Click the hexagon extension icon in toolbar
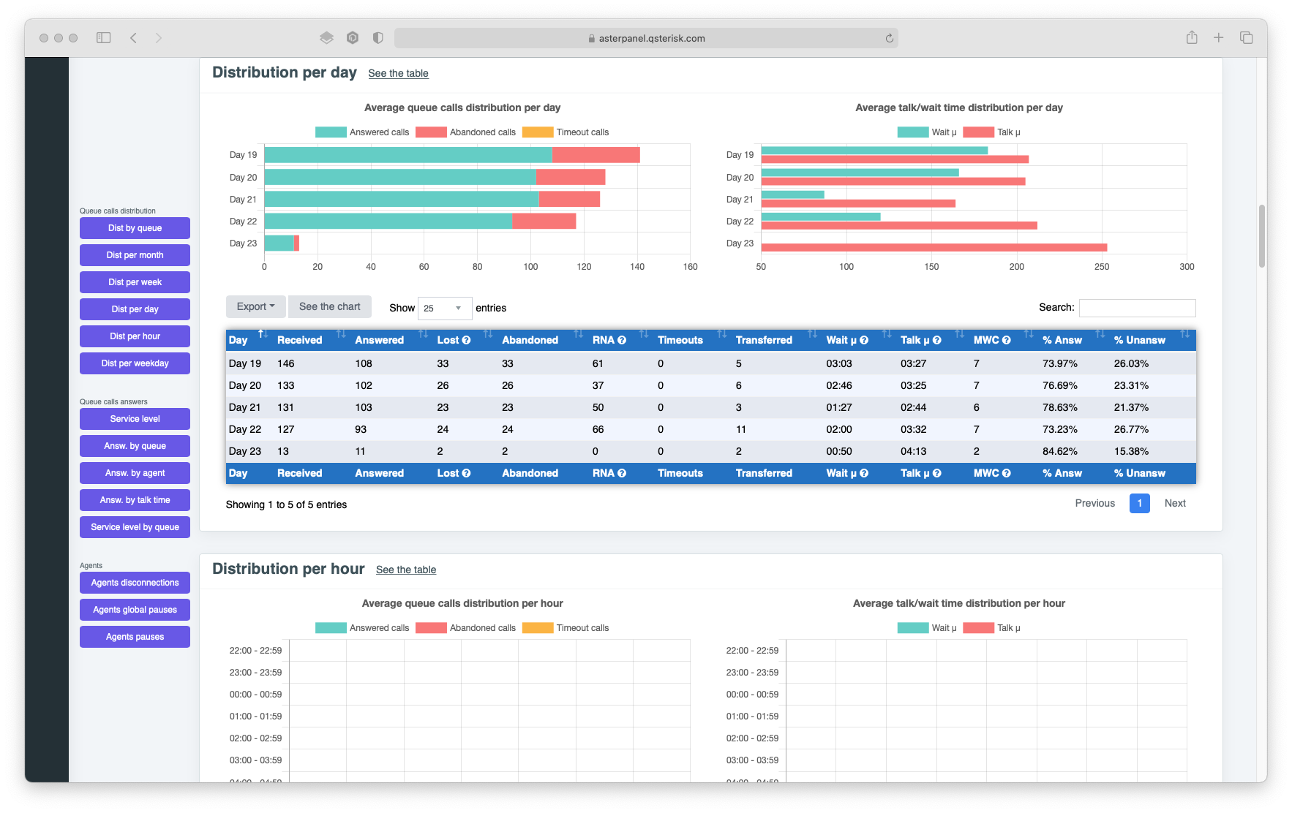The width and height of the screenshot is (1292, 813). 353,38
